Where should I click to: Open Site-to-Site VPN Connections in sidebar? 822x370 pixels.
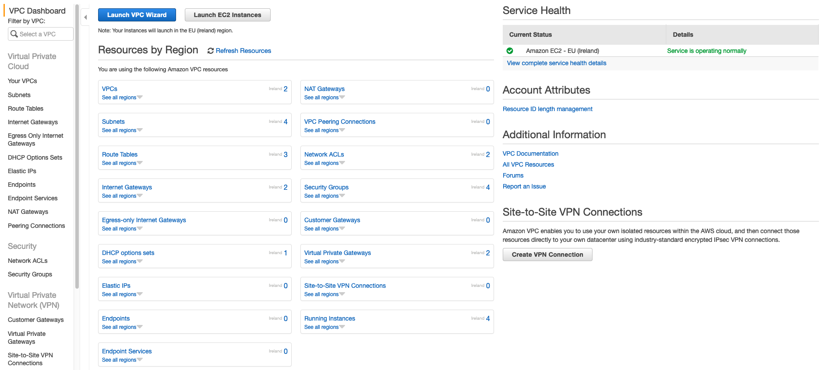[30, 359]
